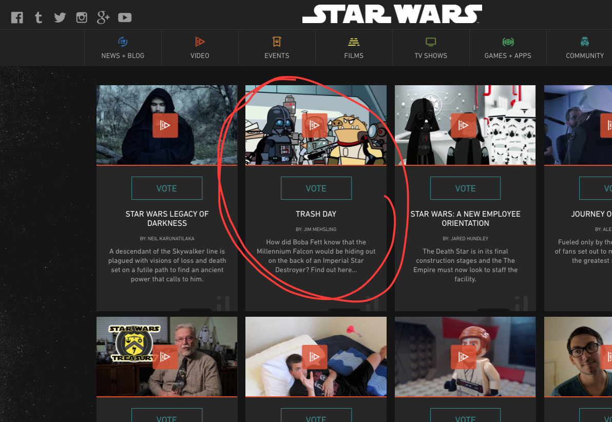
Task: Click the Community stormtrooper icon
Action: pyautogui.click(x=585, y=42)
